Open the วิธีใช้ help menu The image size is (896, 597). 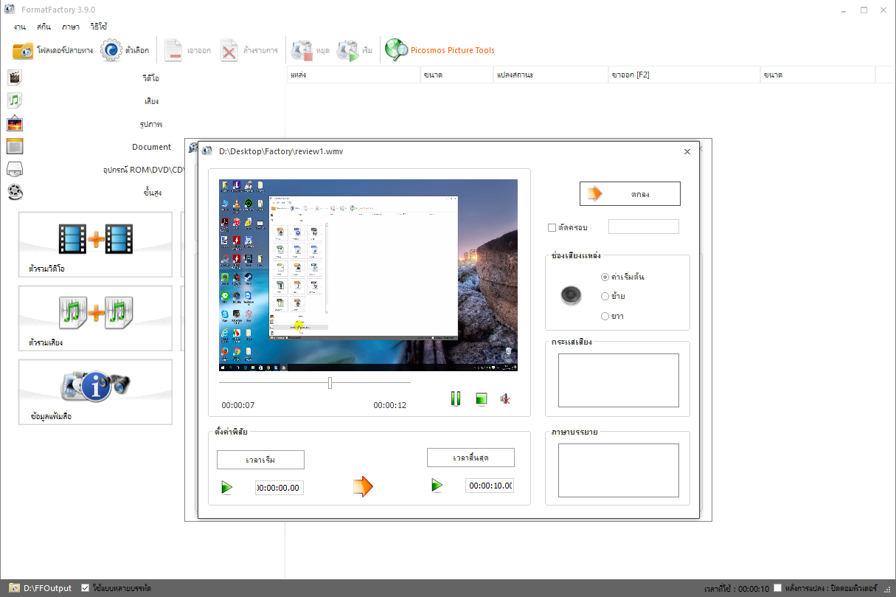99,27
